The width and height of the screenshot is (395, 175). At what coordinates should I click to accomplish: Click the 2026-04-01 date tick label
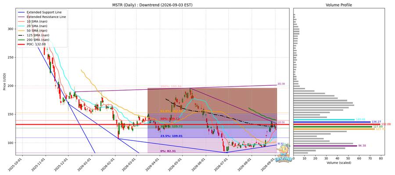(153, 164)
